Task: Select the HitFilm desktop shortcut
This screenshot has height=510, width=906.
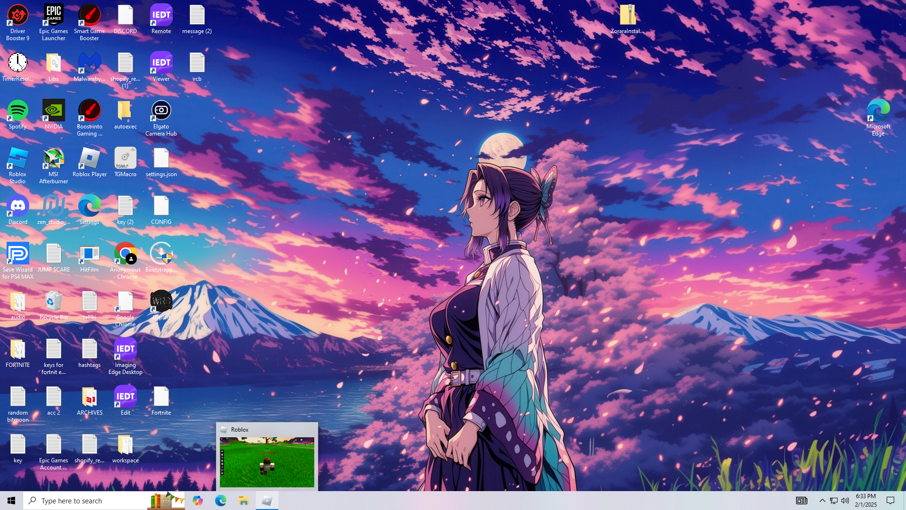Action: 89,255
